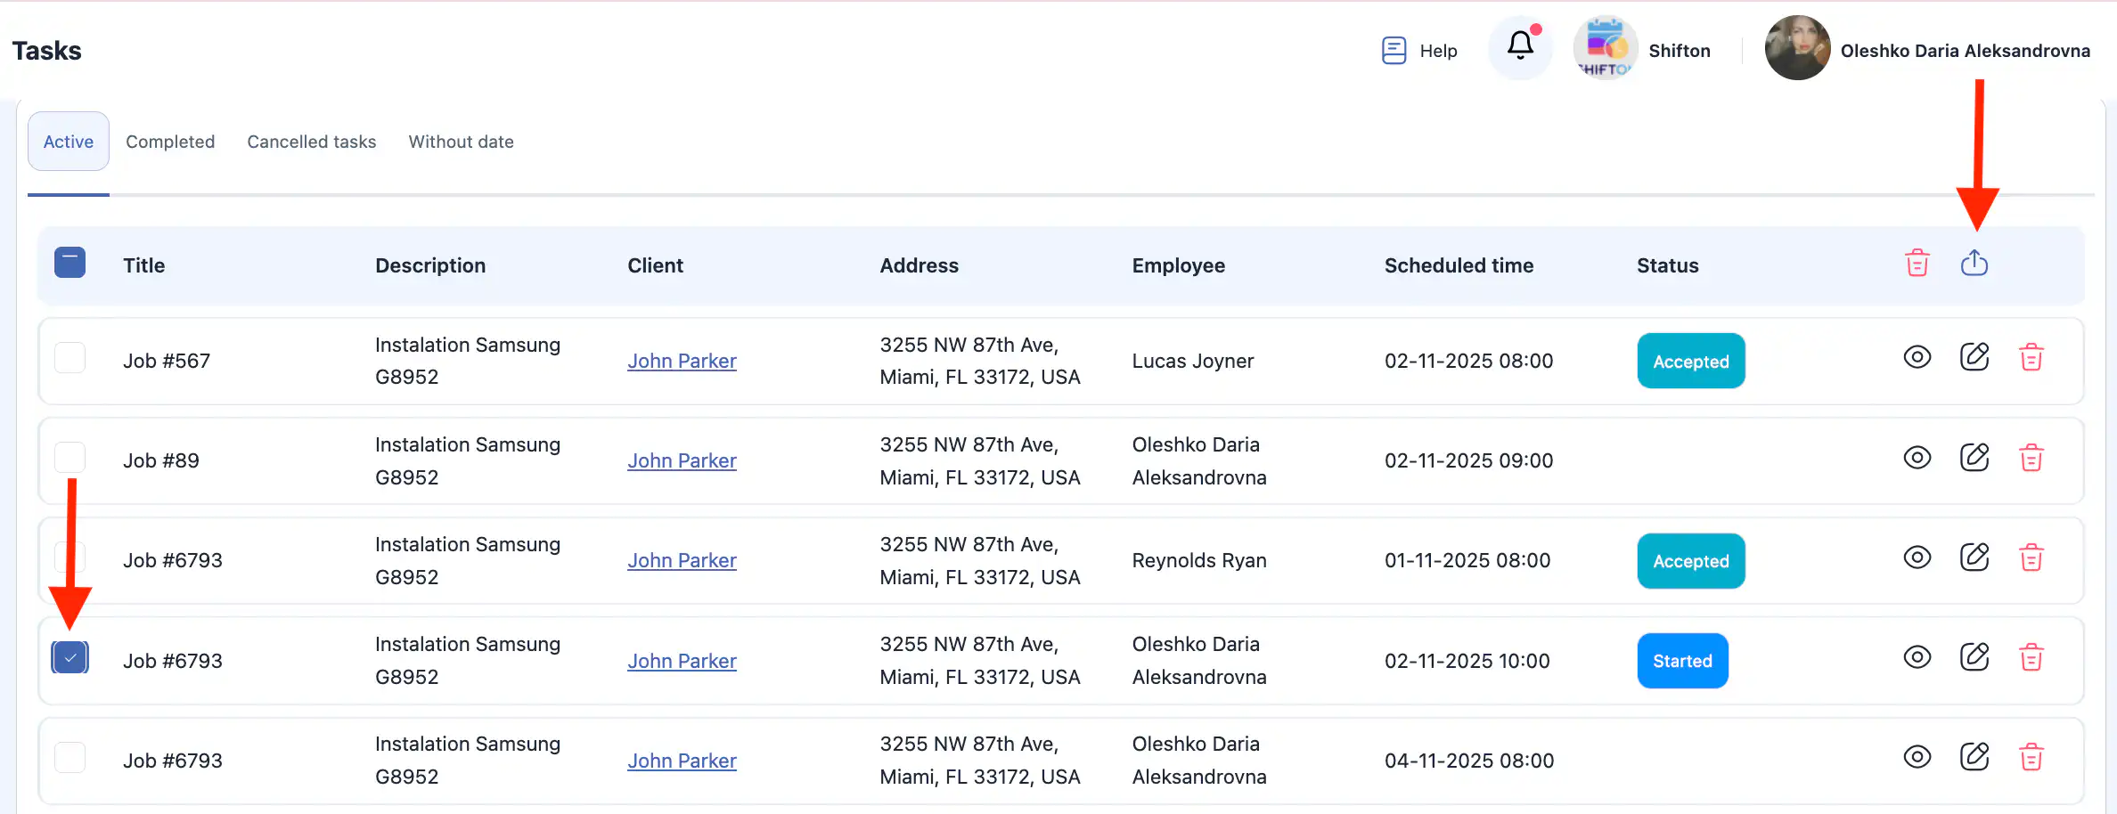Edit the Job #567 task
This screenshot has height=814, width=2117.
[x=1974, y=358]
